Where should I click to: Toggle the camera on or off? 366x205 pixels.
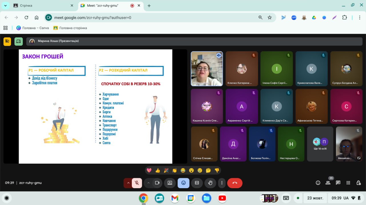[x=157, y=183]
